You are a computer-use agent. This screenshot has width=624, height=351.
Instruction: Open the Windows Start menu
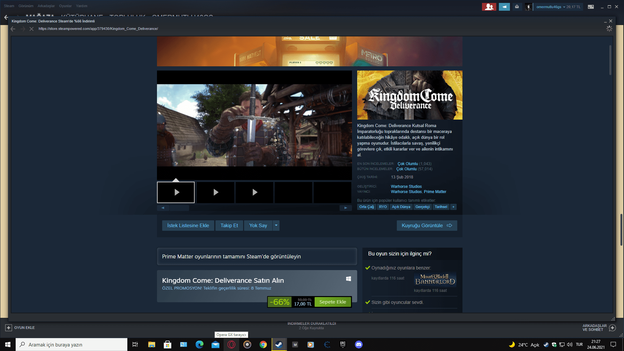click(8, 344)
